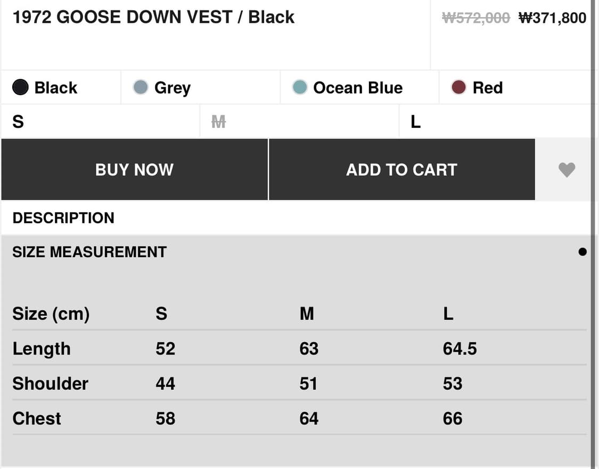This screenshot has height=469, width=599.
Task: Click the Chest measurement row
Action: click(x=36, y=418)
